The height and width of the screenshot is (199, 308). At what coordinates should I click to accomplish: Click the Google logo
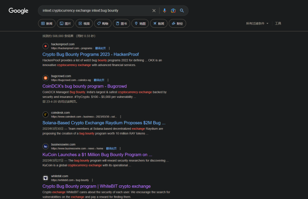pyautogui.click(x=18, y=11)
